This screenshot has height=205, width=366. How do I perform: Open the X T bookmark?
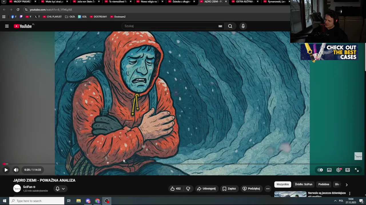[x=37, y=17]
